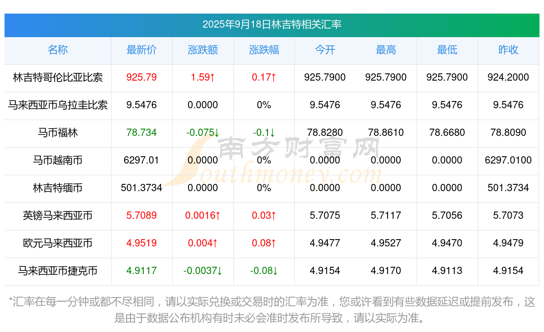Click latest price 501.3734 in 最新价 column
Image resolution: width=544 pixels, height=332 pixels.
pyautogui.click(x=141, y=188)
